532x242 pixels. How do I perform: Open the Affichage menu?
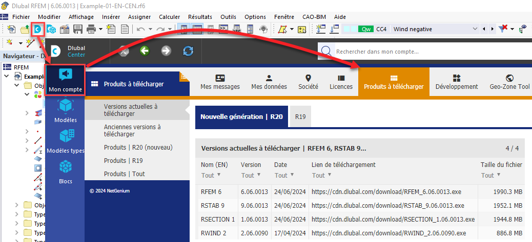click(x=81, y=17)
